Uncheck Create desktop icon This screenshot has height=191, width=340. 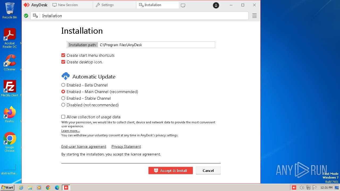point(63,62)
